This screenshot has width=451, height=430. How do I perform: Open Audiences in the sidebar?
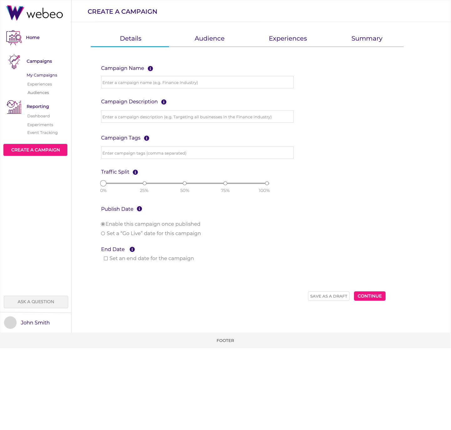(x=38, y=93)
